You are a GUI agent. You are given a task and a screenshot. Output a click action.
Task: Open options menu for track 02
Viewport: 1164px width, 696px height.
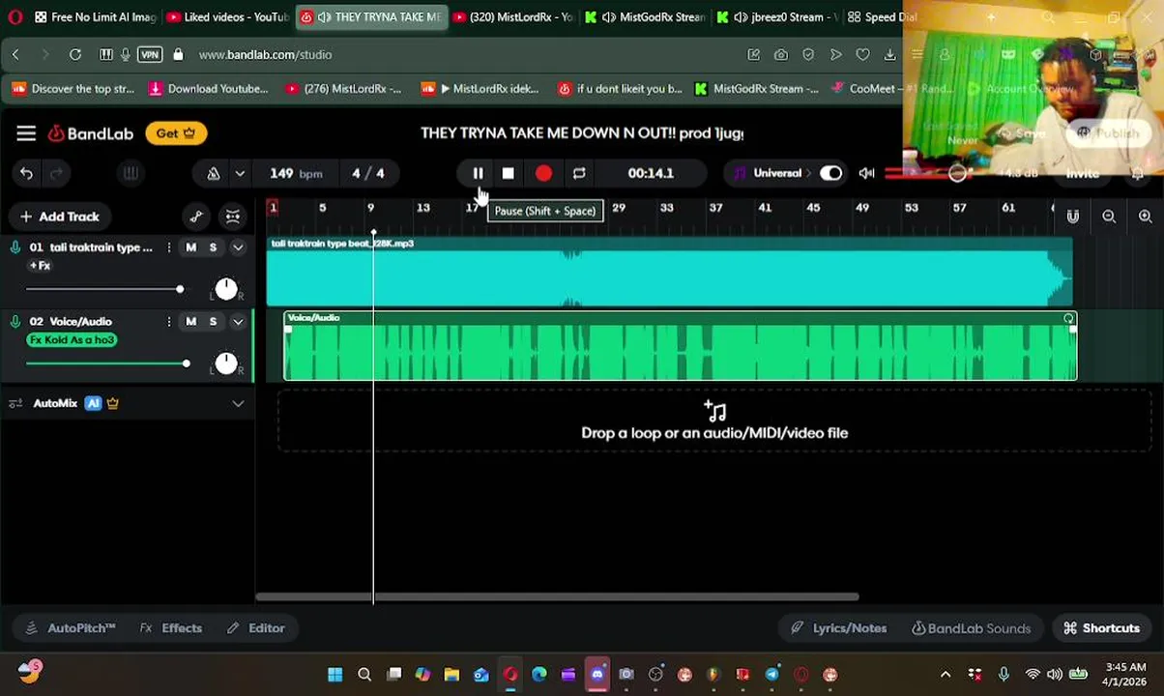click(x=168, y=321)
